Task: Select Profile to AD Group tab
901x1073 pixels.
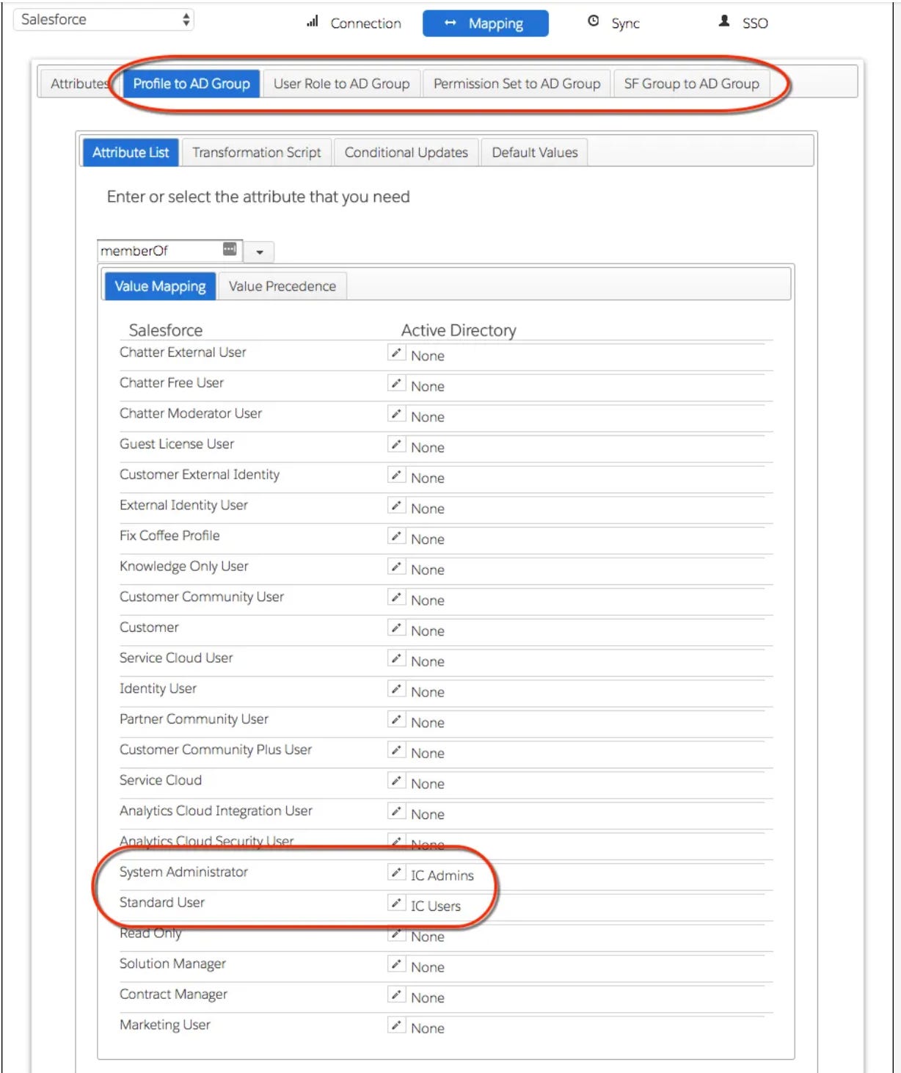Action: coord(191,84)
